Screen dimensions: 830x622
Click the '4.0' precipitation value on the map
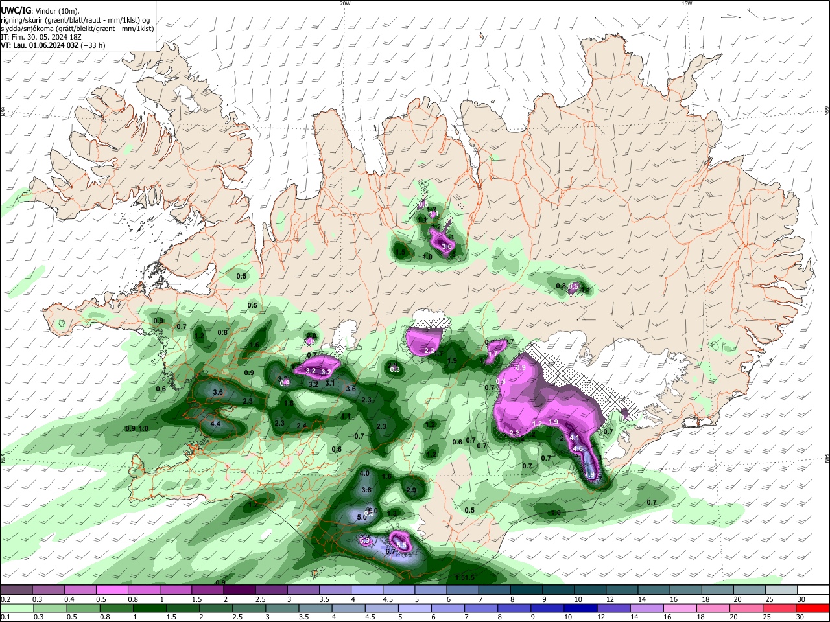[364, 474]
